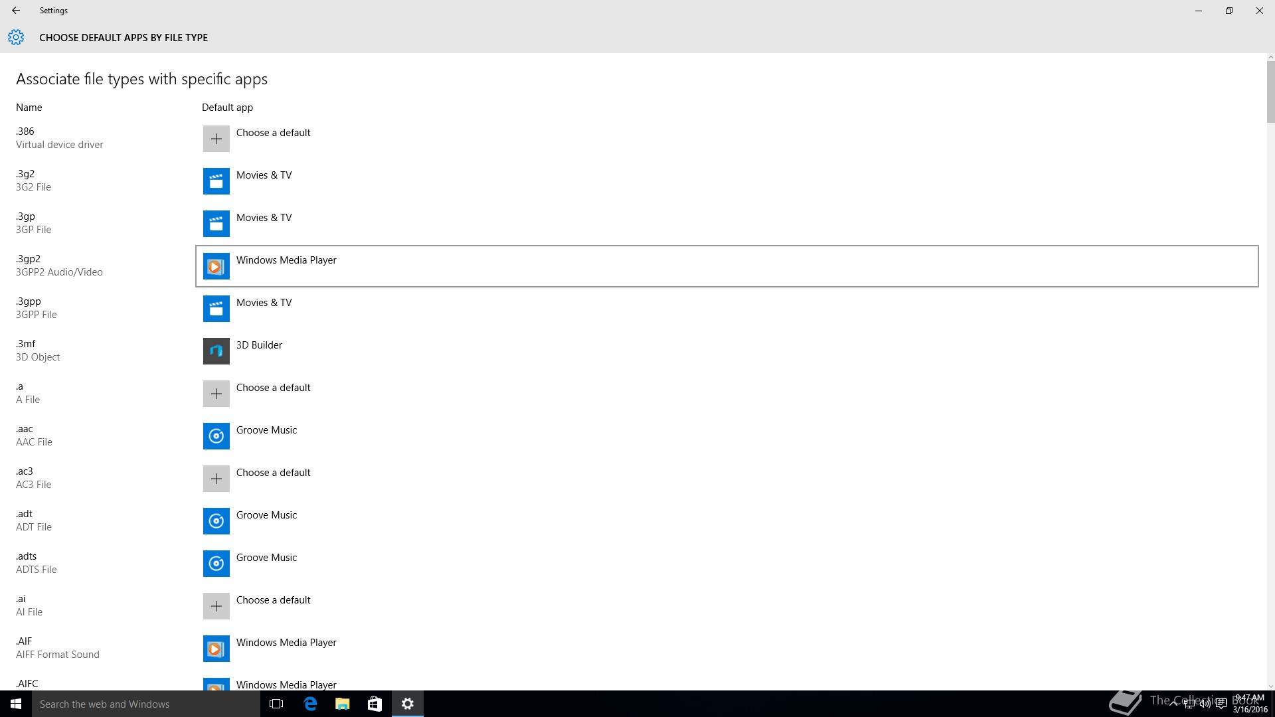
Task: Click plus icon for .ac3 file type
Action: (x=216, y=479)
